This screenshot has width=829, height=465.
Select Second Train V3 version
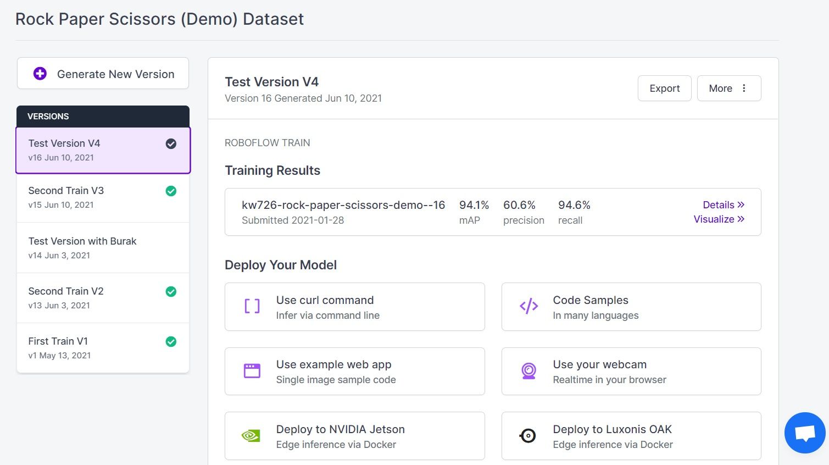(x=103, y=197)
